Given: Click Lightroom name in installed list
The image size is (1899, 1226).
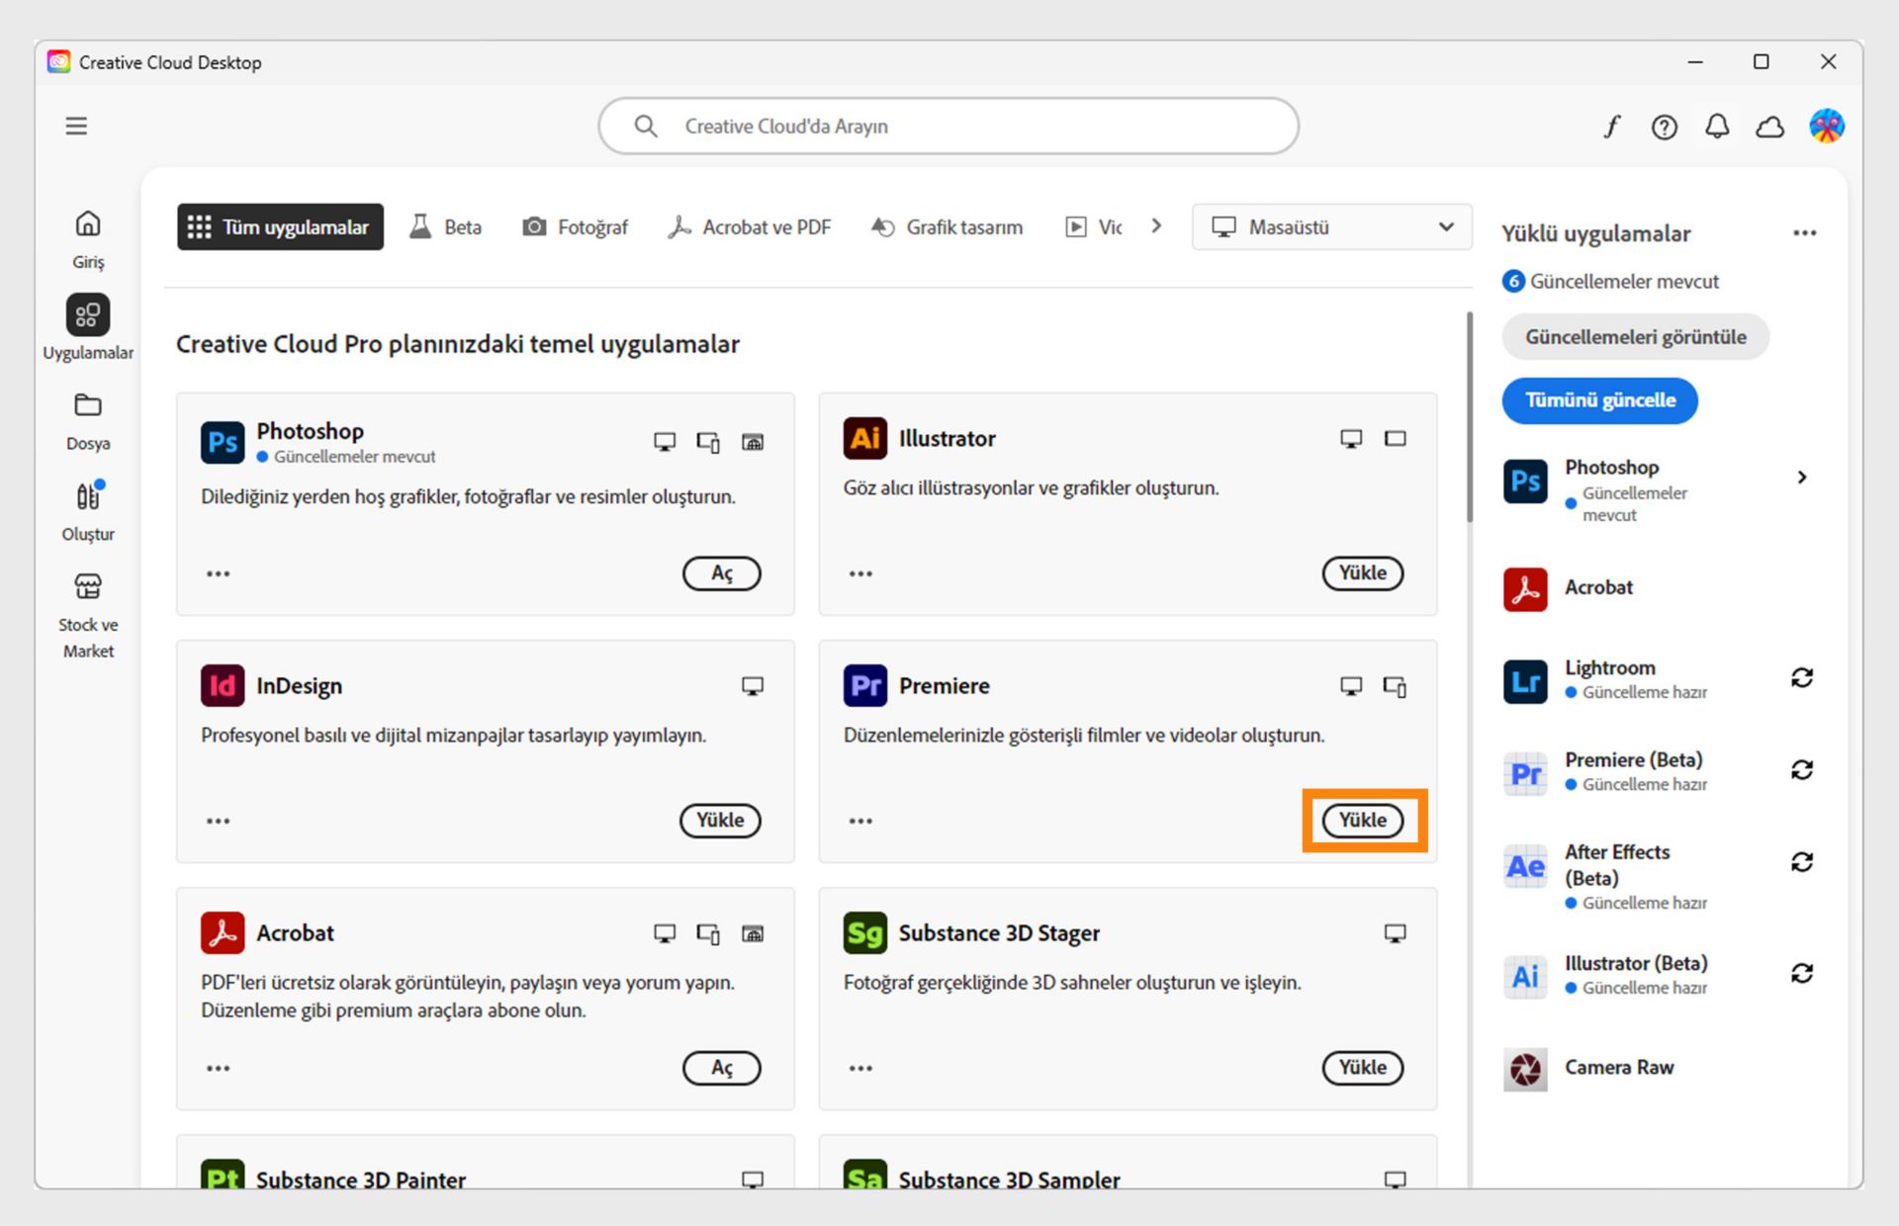Looking at the screenshot, I should [x=1609, y=667].
